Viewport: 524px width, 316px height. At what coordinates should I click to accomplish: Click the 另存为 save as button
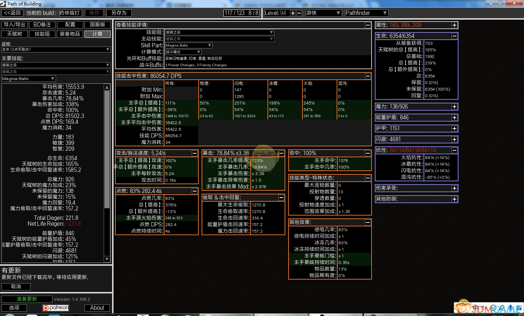pos(119,13)
